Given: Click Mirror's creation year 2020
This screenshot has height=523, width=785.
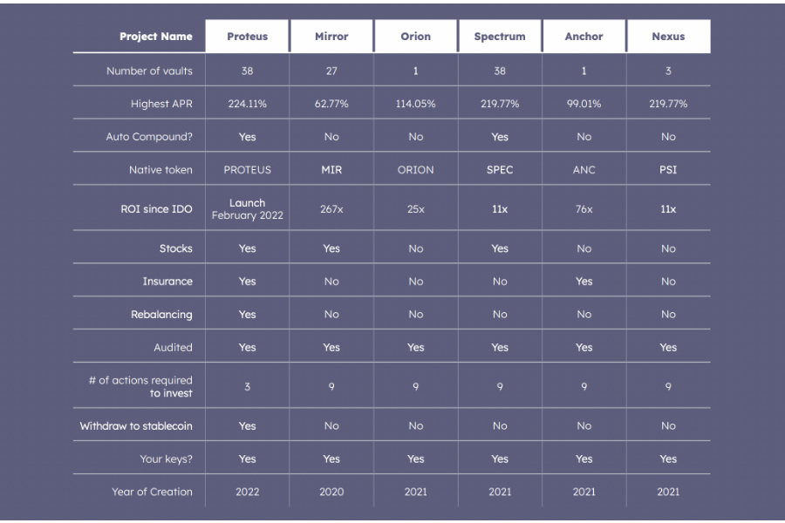Looking at the screenshot, I should tap(331, 492).
